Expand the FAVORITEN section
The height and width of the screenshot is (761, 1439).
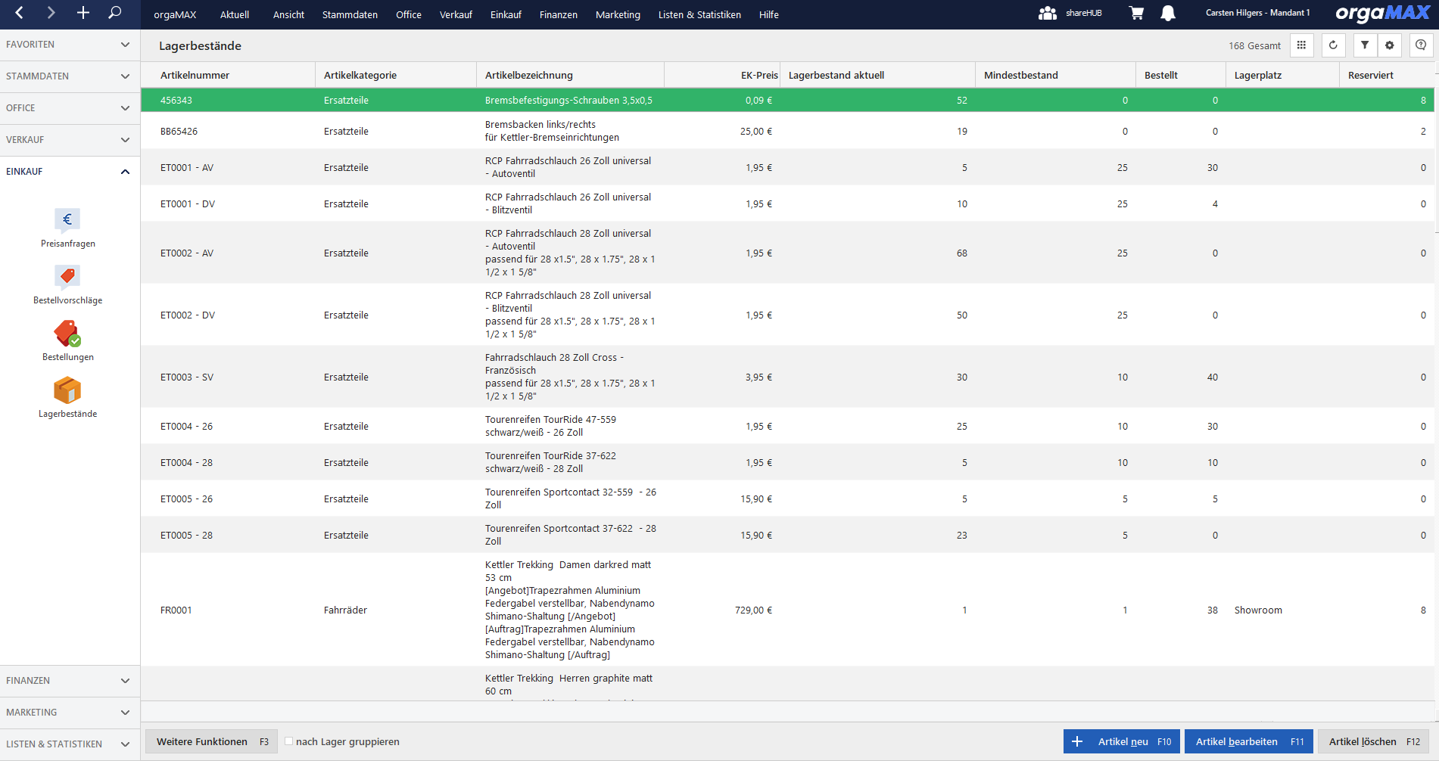point(70,45)
